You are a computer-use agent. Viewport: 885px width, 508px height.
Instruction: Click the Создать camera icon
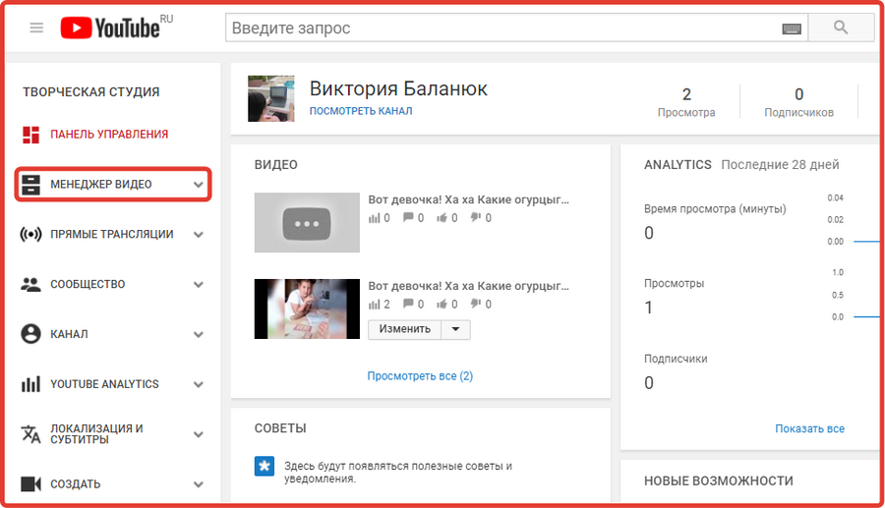[x=30, y=483]
